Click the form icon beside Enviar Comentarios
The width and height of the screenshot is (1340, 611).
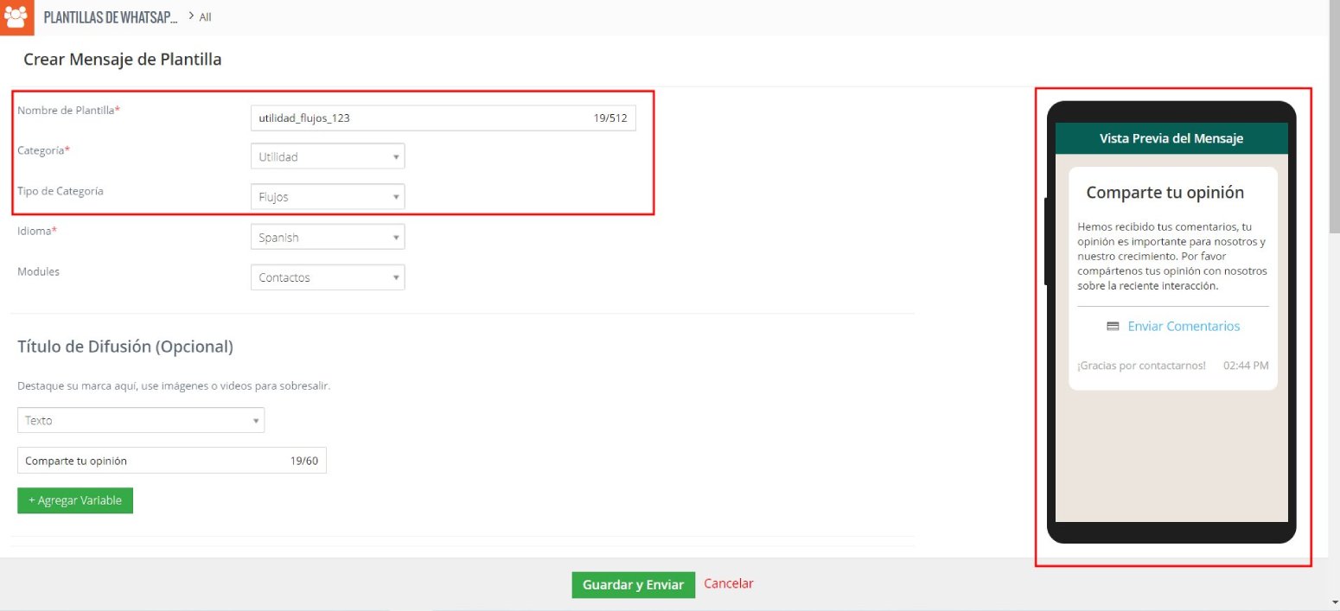1113,327
